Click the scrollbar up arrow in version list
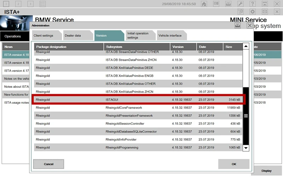 pos(246,46)
